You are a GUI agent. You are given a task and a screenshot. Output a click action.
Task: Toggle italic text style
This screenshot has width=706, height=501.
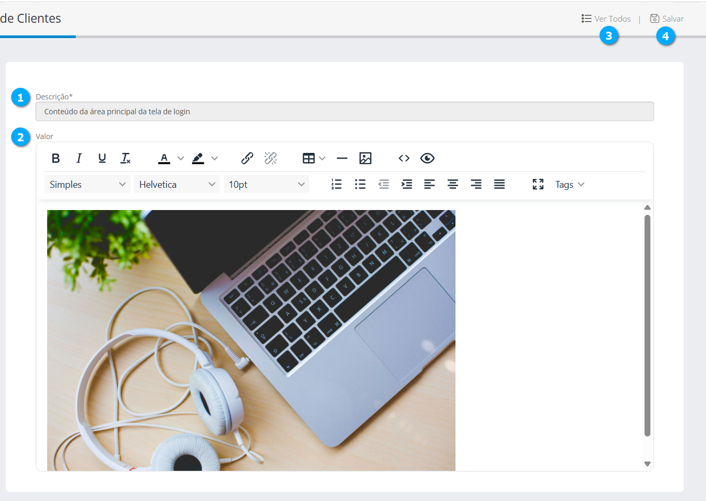point(79,158)
